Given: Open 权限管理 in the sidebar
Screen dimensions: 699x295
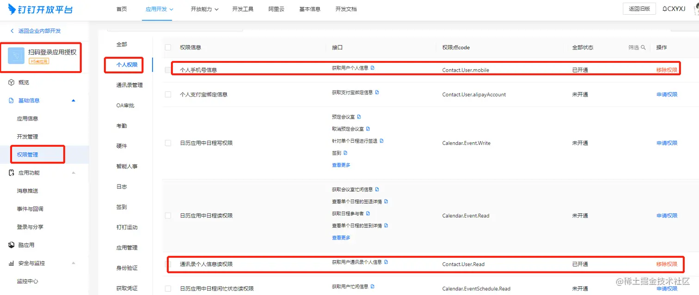Looking at the screenshot, I should tap(28, 155).
